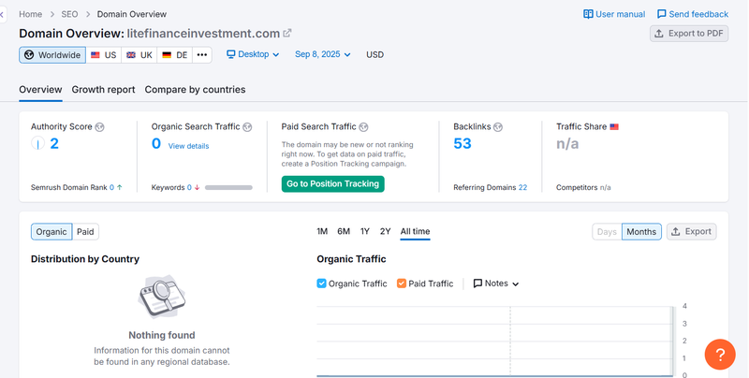Click the USD currency label
Screen dimensions: 749x378
[375, 54]
